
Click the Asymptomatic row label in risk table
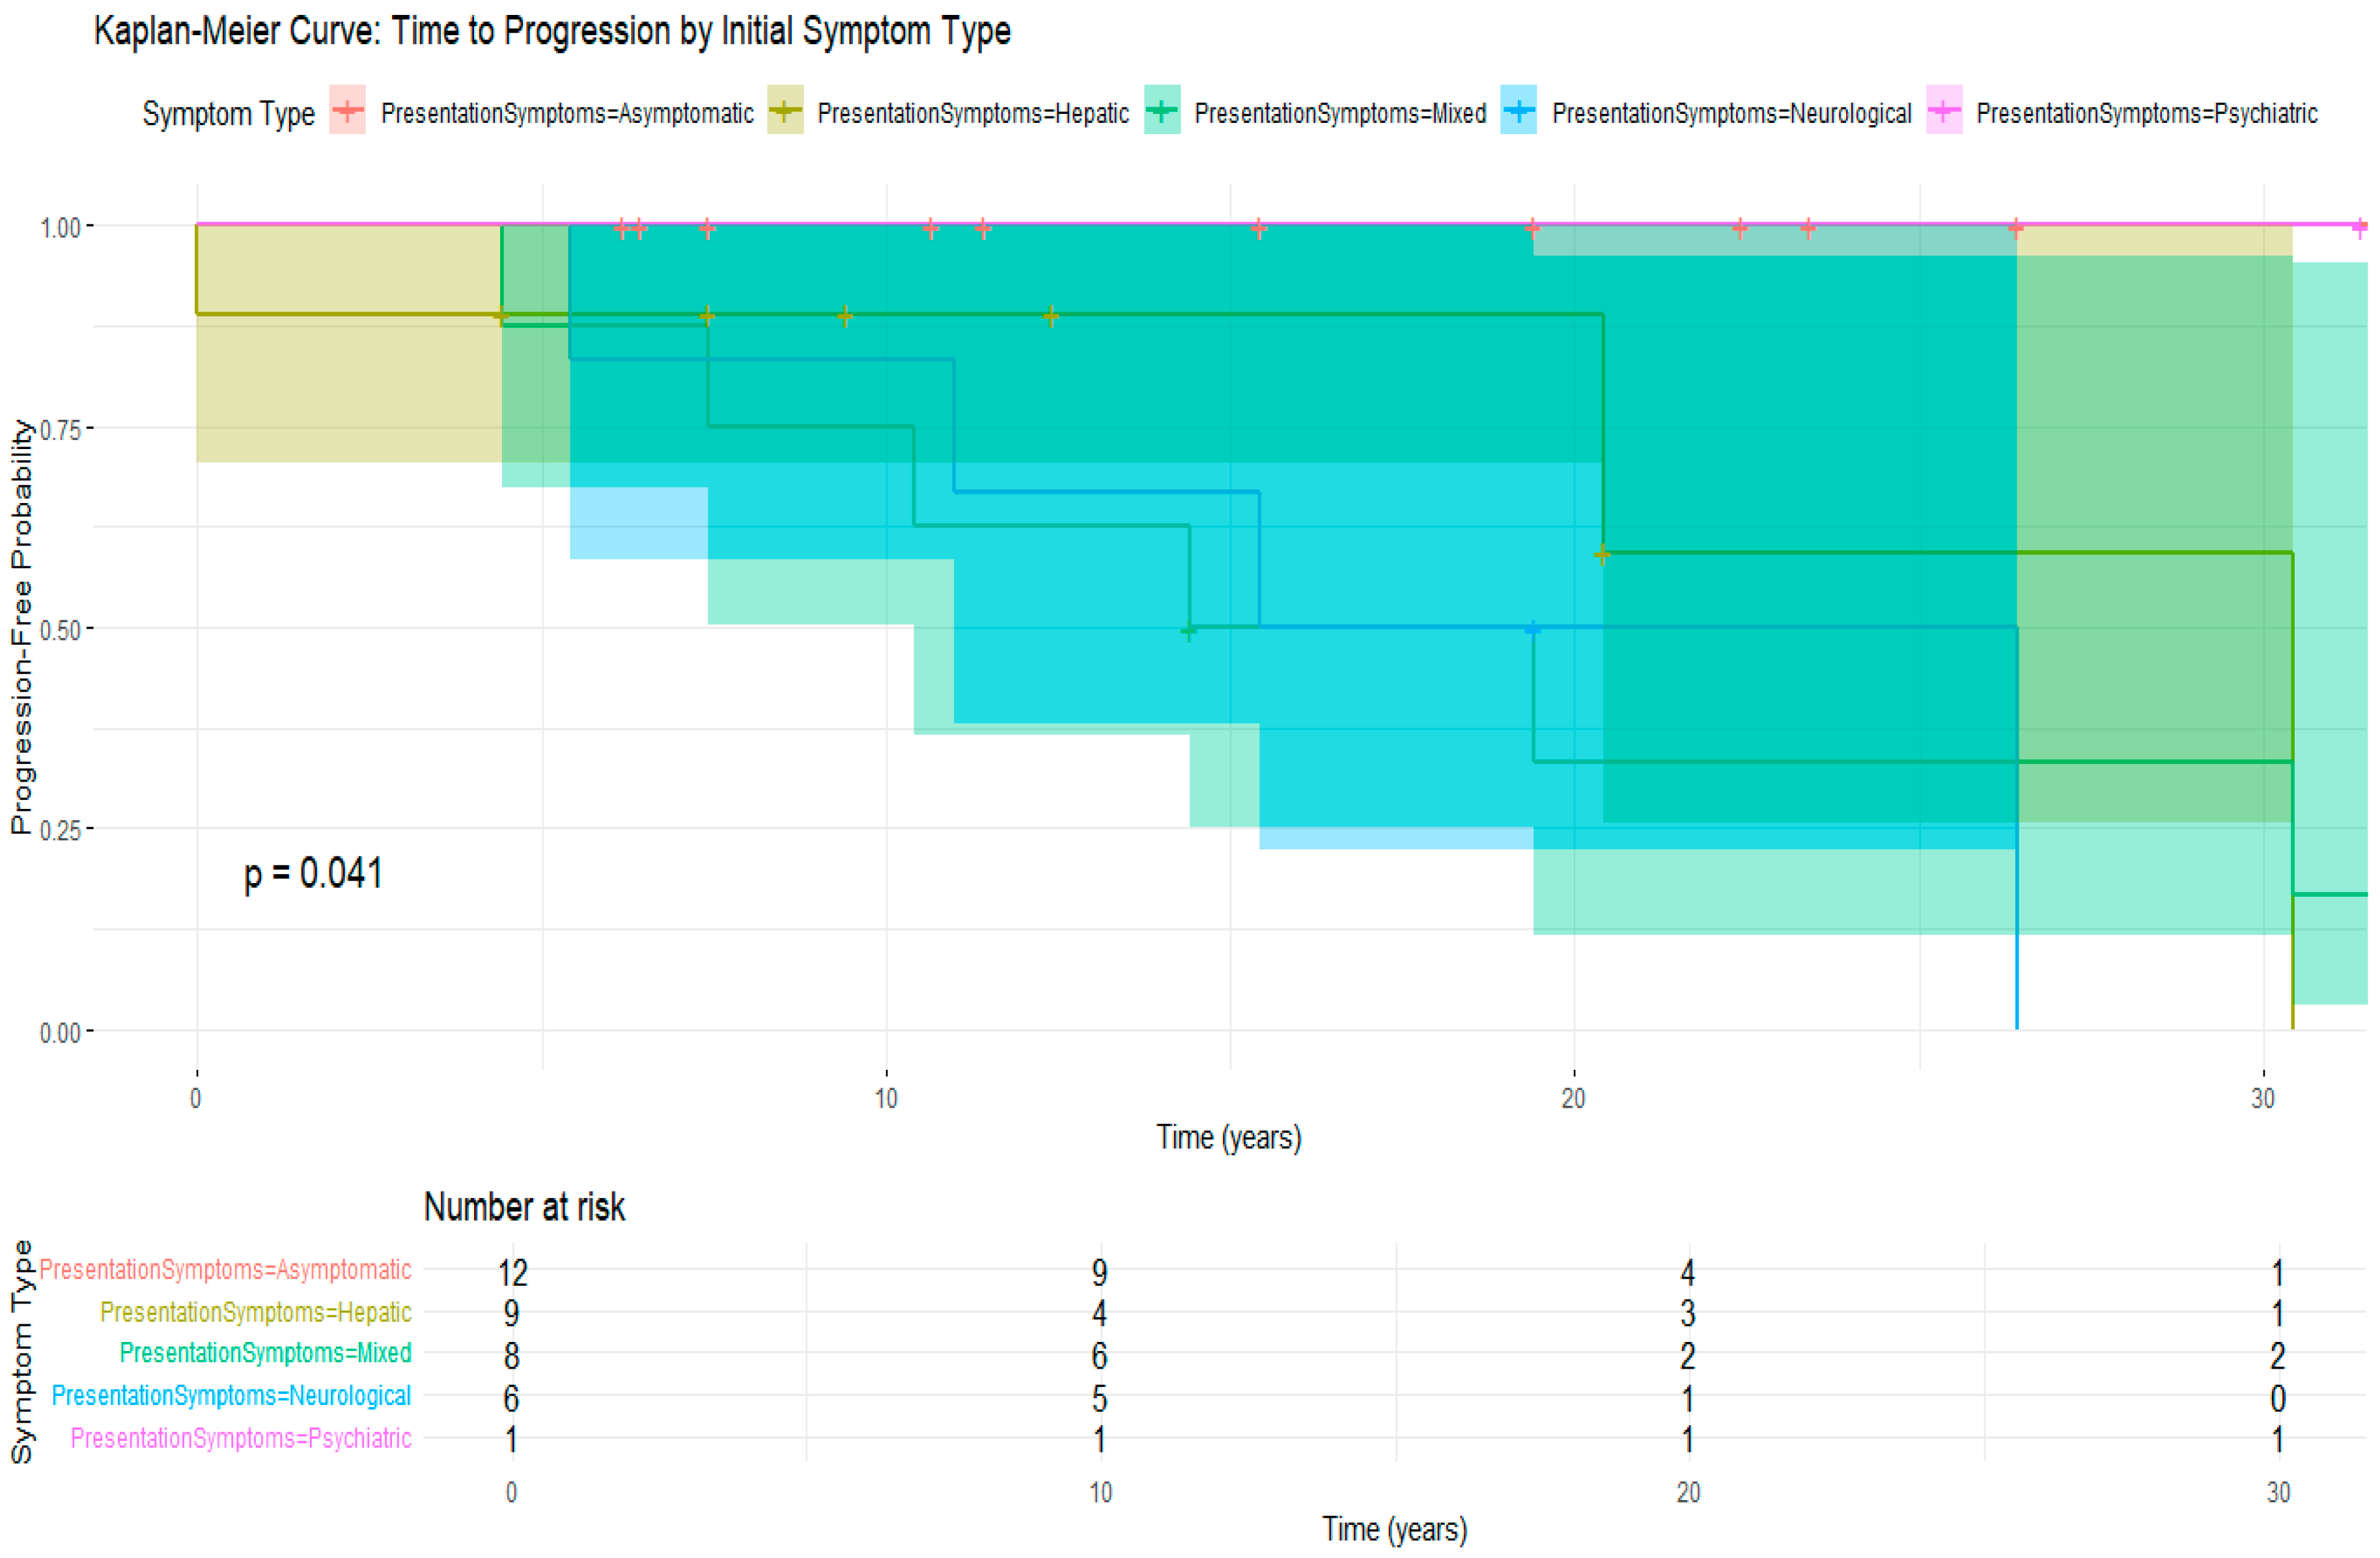pos(225,1269)
